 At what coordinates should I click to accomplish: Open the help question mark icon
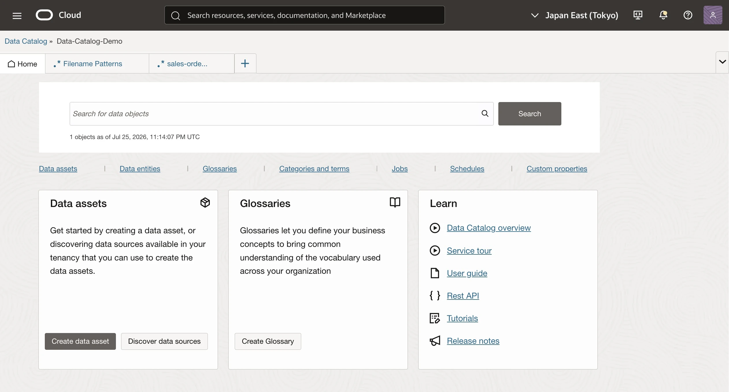(x=688, y=15)
